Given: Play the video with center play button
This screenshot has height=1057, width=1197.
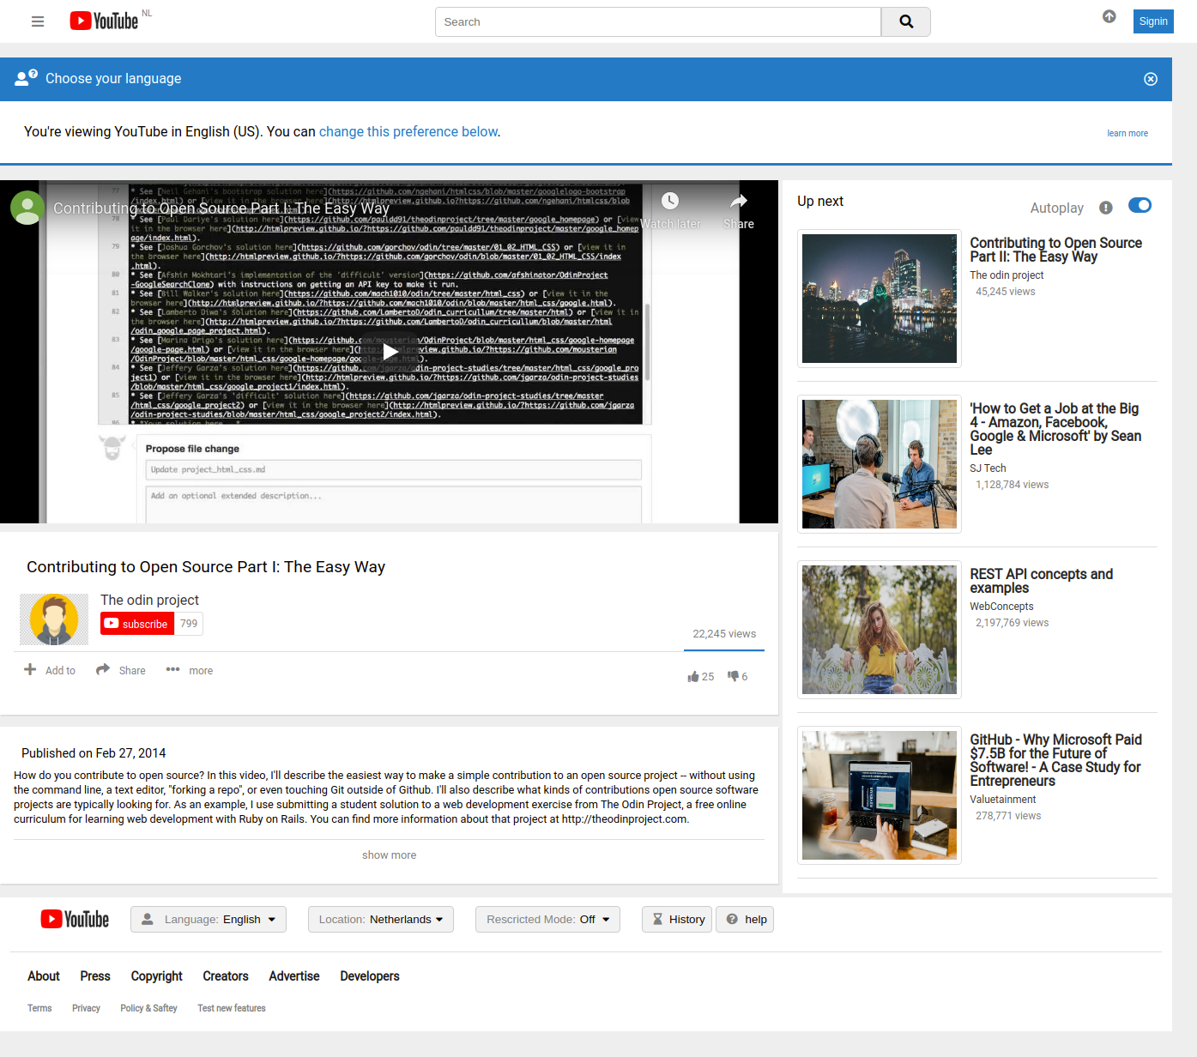Looking at the screenshot, I should [390, 352].
